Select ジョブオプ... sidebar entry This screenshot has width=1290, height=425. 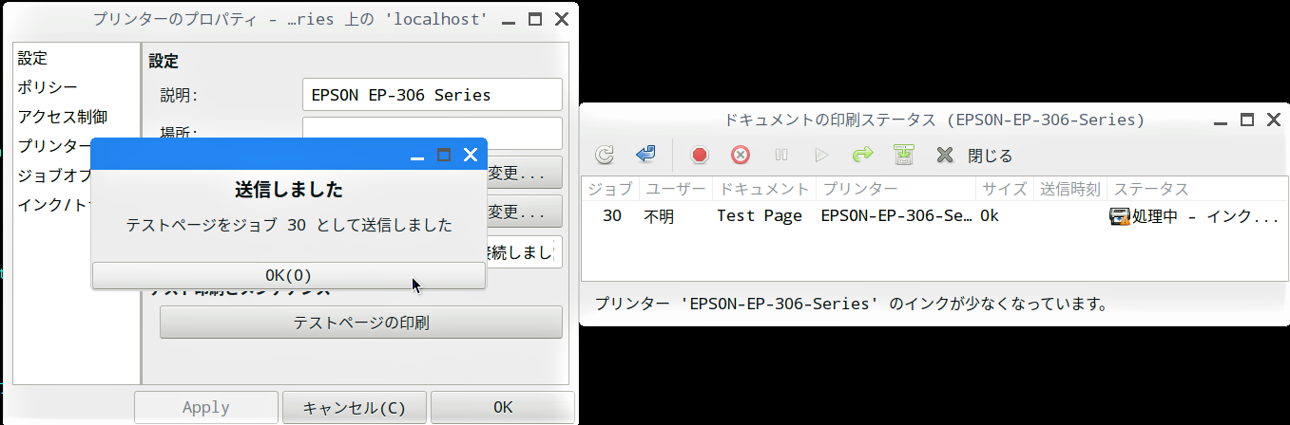(x=53, y=176)
